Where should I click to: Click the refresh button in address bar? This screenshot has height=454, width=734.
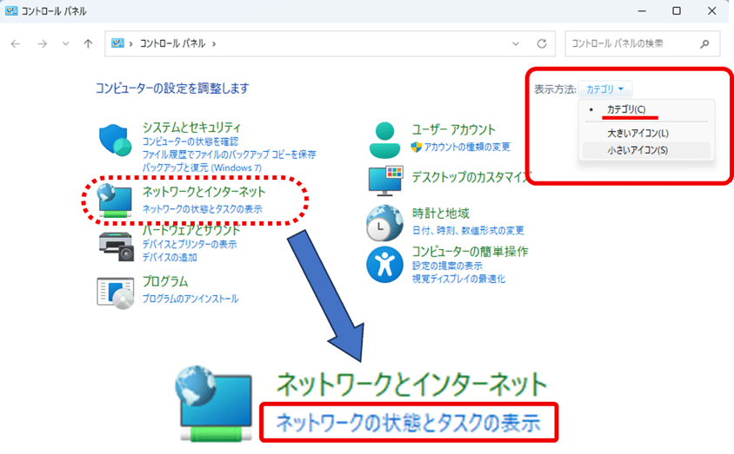point(542,43)
